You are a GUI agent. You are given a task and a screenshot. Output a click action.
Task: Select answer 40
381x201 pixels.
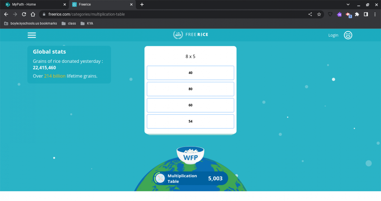point(190,73)
